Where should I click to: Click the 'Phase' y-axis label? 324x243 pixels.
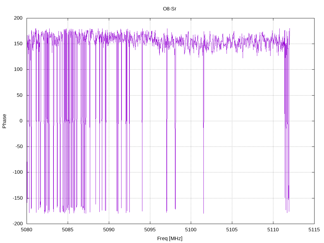tap(4, 121)
